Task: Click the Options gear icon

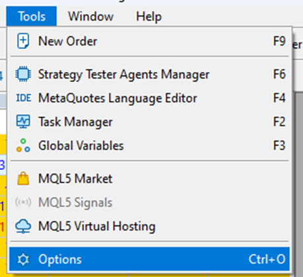Action: [23, 259]
